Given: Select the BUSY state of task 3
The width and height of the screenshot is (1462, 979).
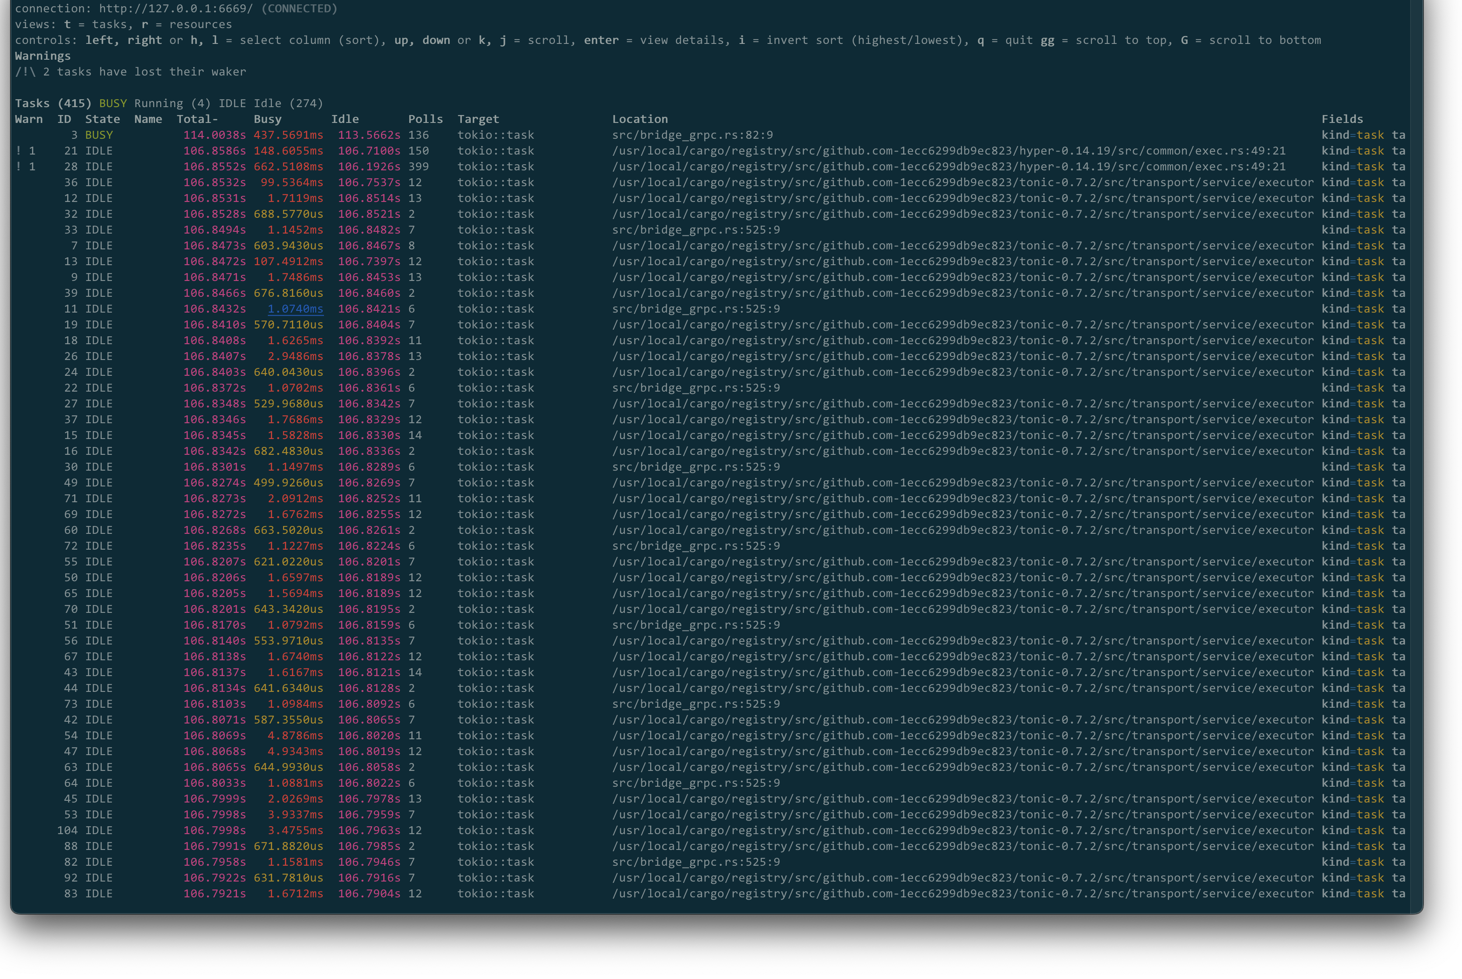Looking at the screenshot, I should pos(99,135).
